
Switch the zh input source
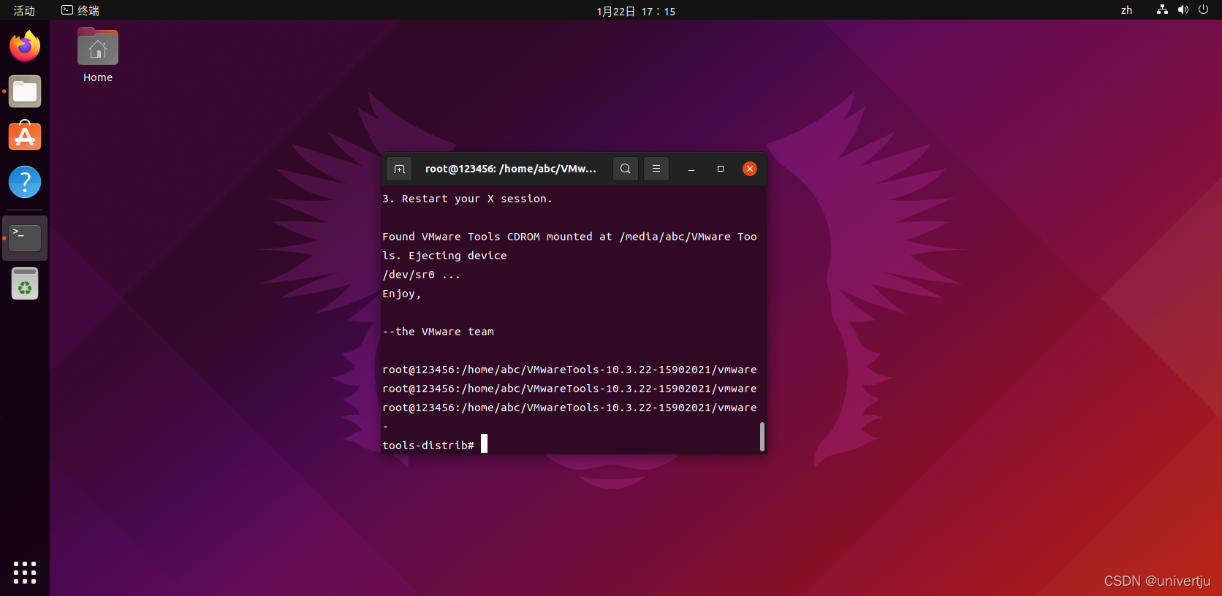(1127, 10)
